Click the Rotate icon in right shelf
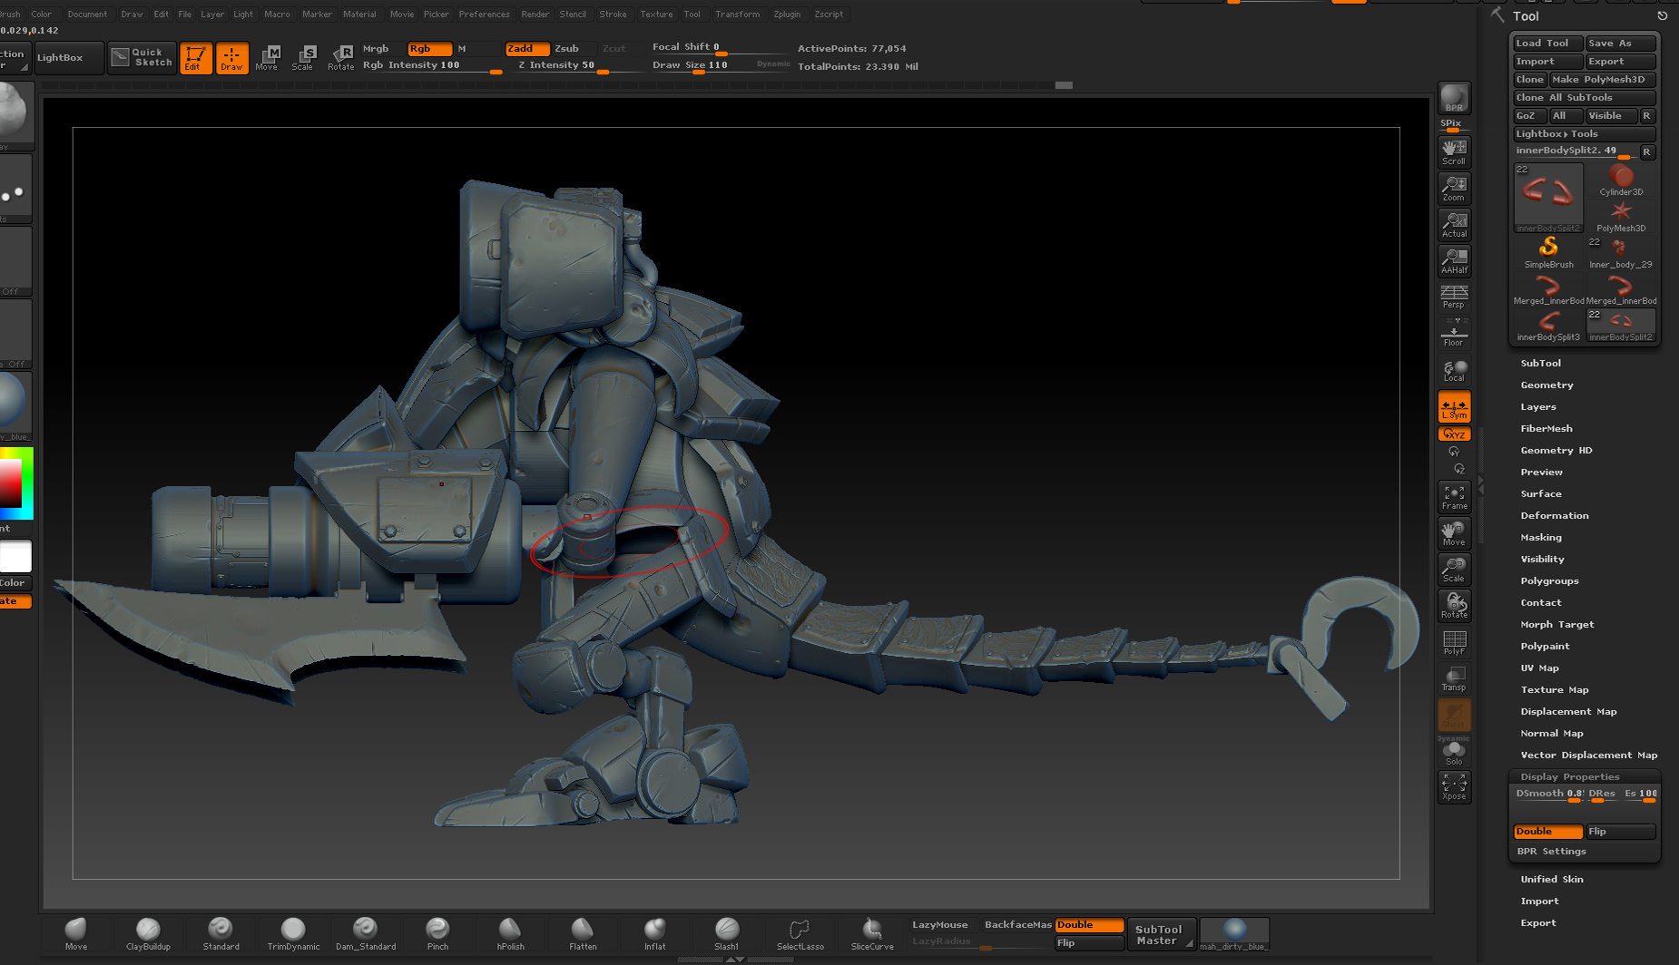The image size is (1679, 965). tap(1454, 605)
